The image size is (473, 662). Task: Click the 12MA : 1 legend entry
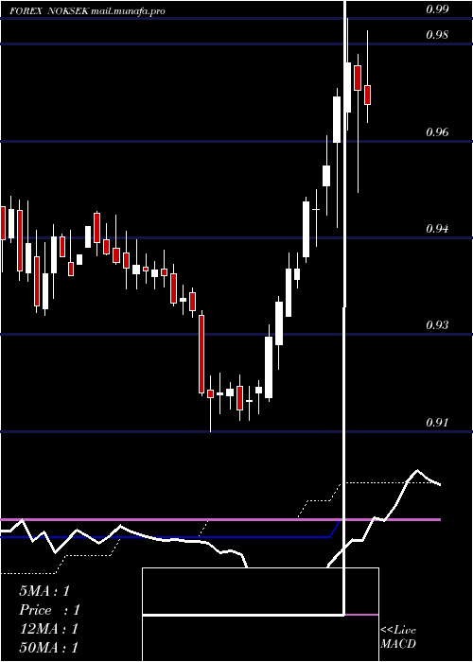(49, 629)
